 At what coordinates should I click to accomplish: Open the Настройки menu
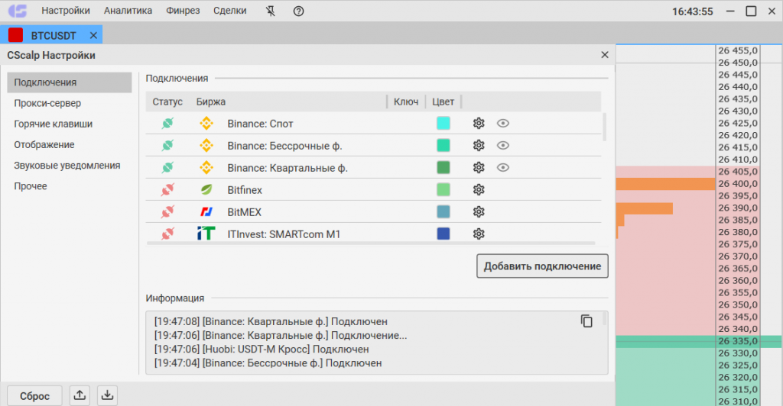66,11
